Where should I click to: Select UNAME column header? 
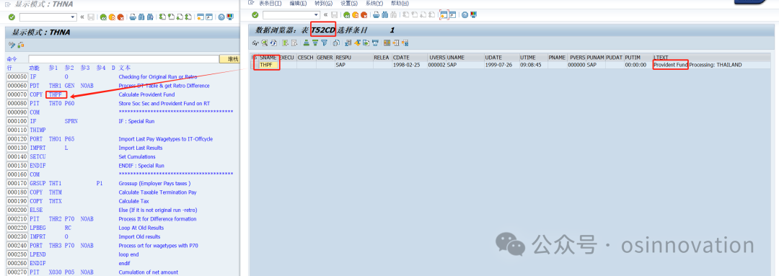tap(465, 58)
